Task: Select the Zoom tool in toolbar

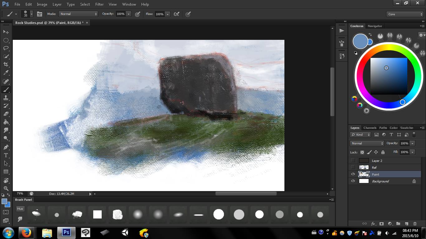Action: 6,188
